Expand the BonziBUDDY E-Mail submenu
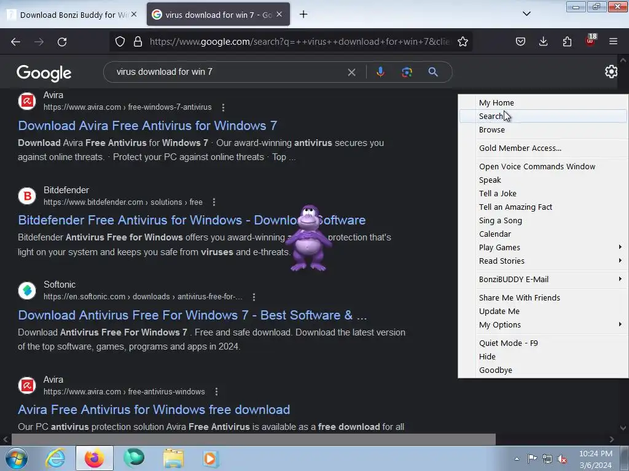 coord(543,280)
